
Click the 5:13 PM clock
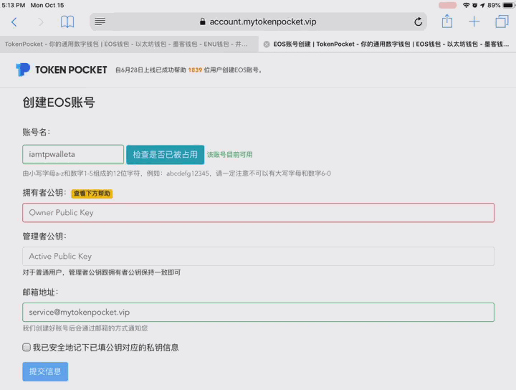pyautogui.click(x=13, y=5)
